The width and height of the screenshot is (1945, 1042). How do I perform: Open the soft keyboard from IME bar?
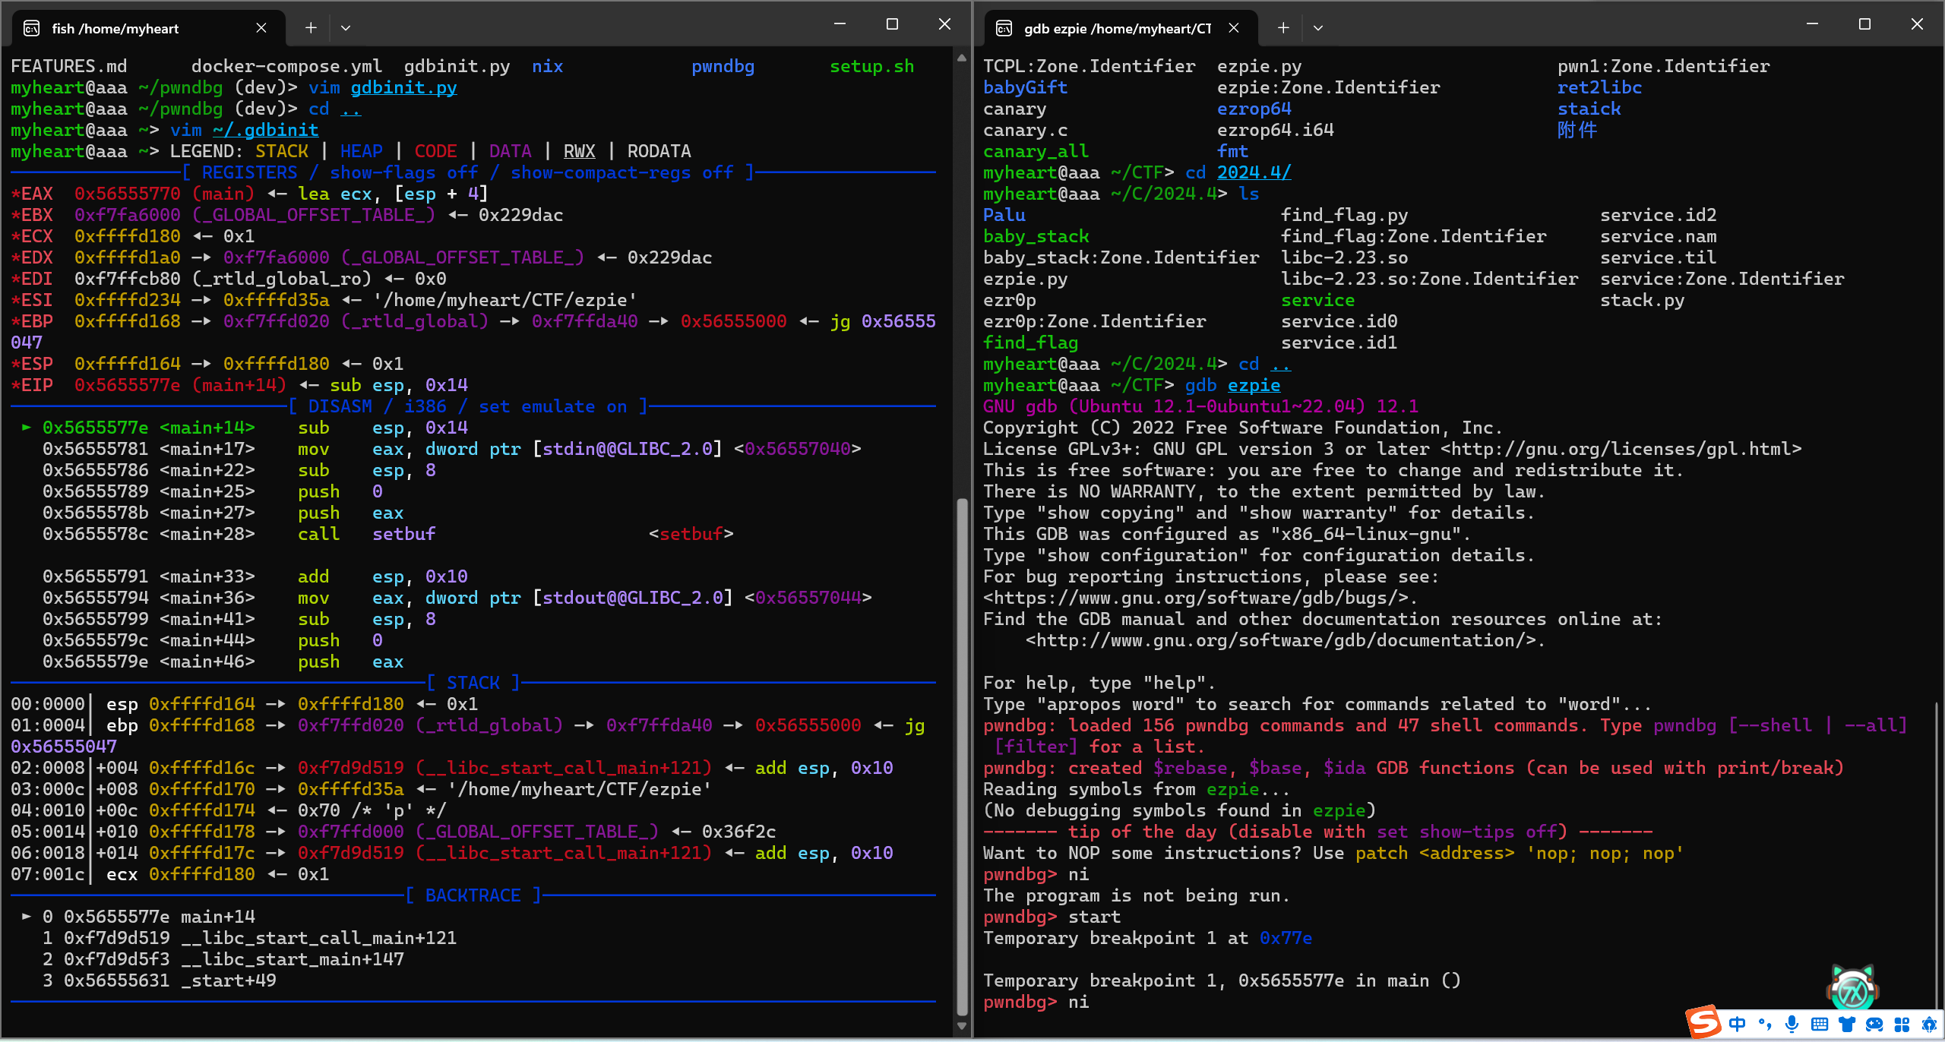1819,1024
